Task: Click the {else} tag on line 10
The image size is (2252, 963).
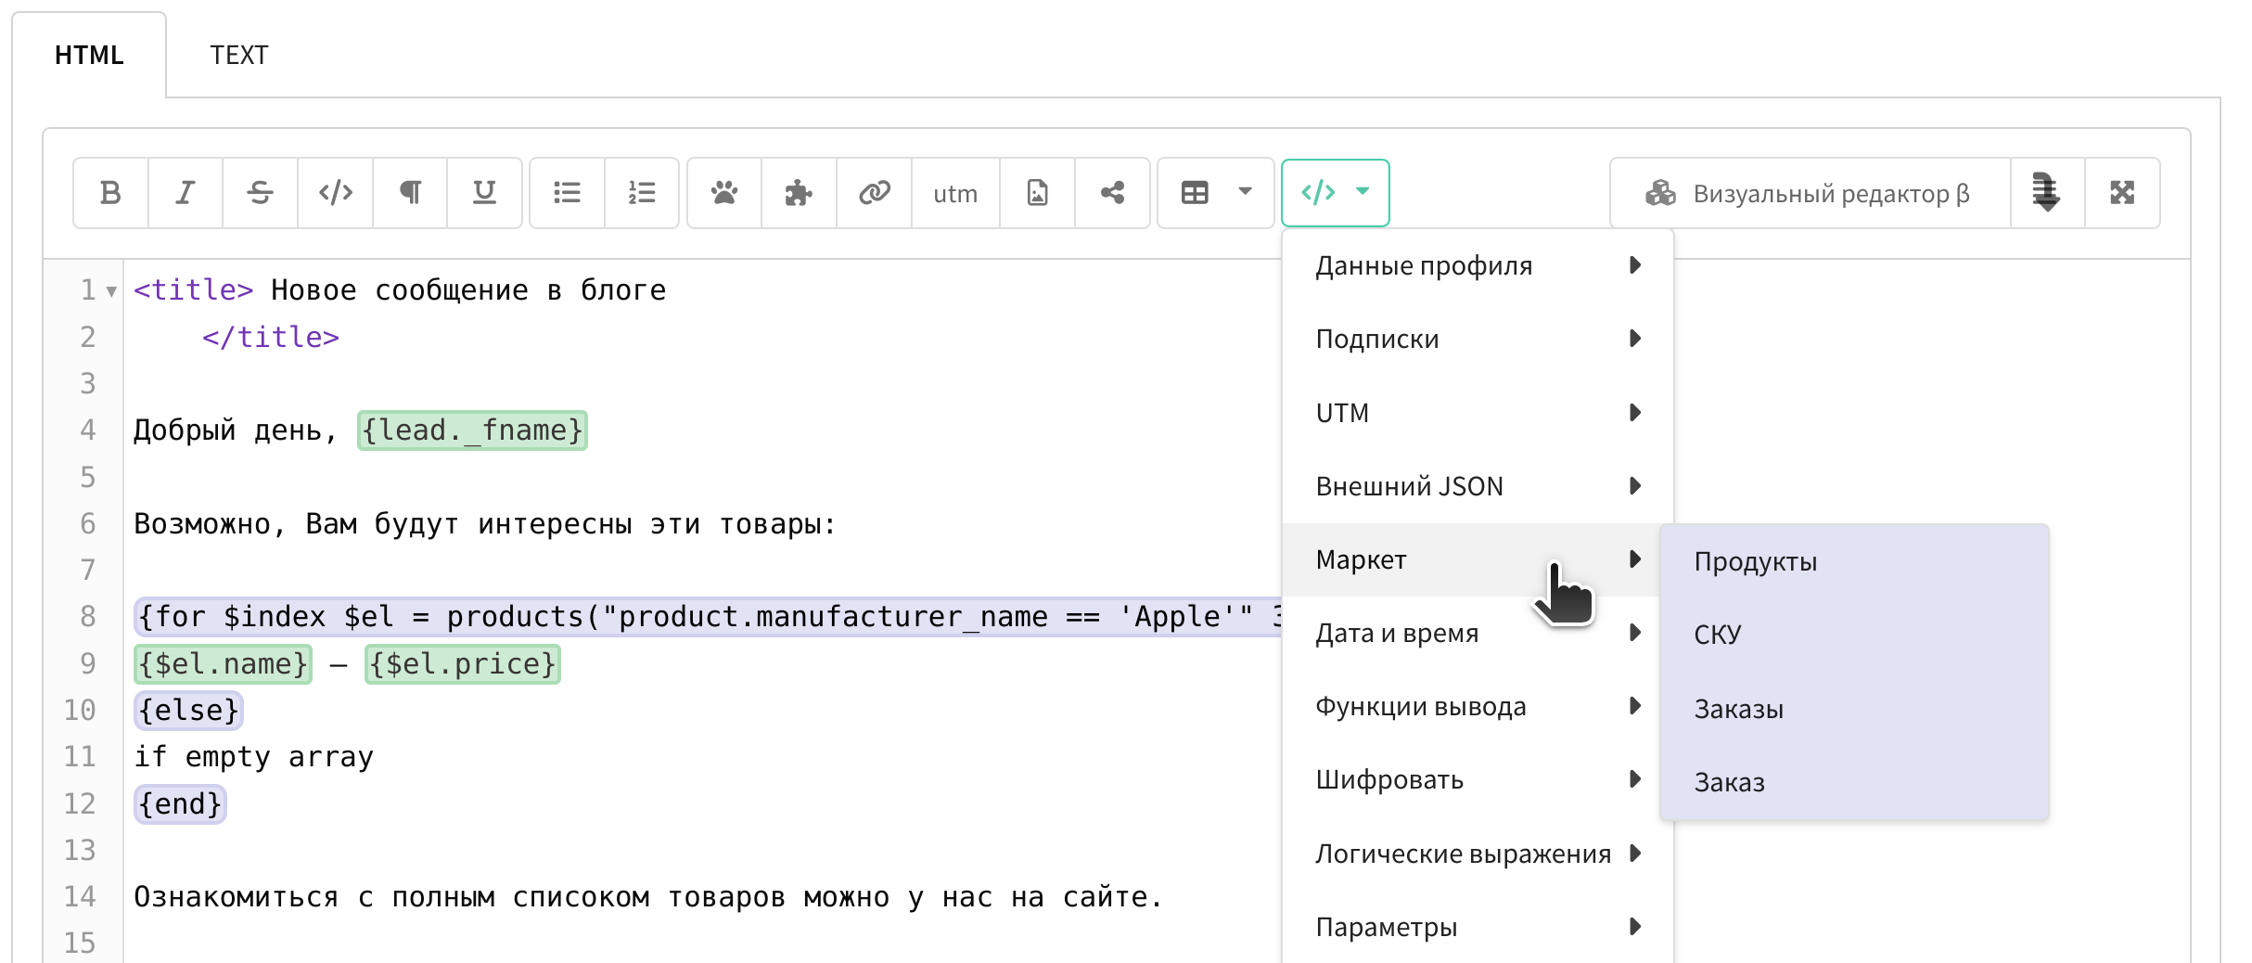Action: pos(189,711)
